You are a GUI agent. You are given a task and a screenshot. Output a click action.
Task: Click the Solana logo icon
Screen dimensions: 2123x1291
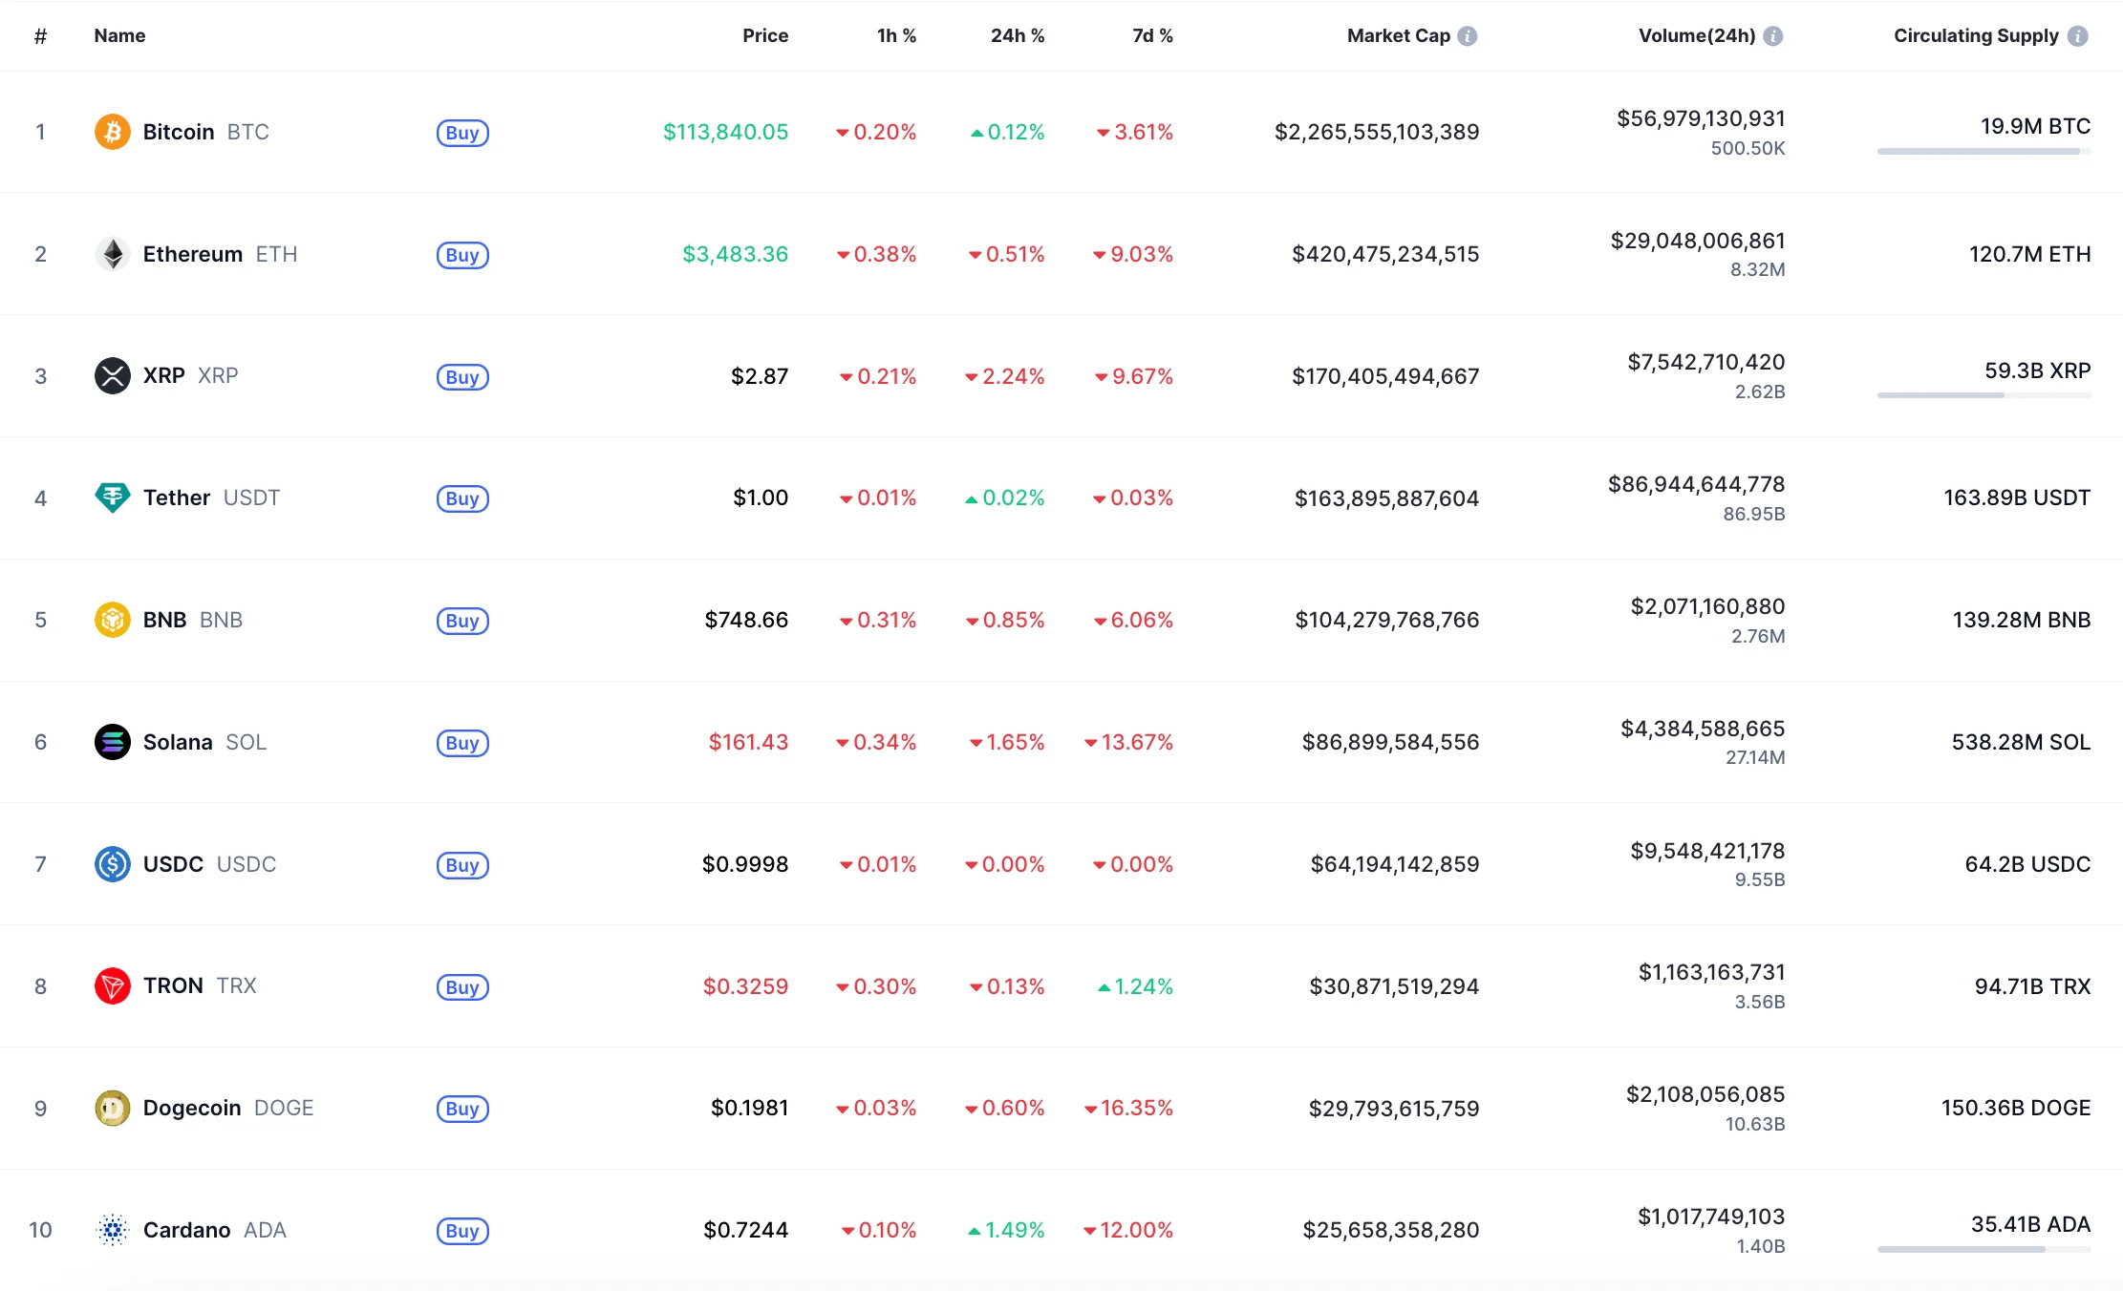tap(113, 742)
